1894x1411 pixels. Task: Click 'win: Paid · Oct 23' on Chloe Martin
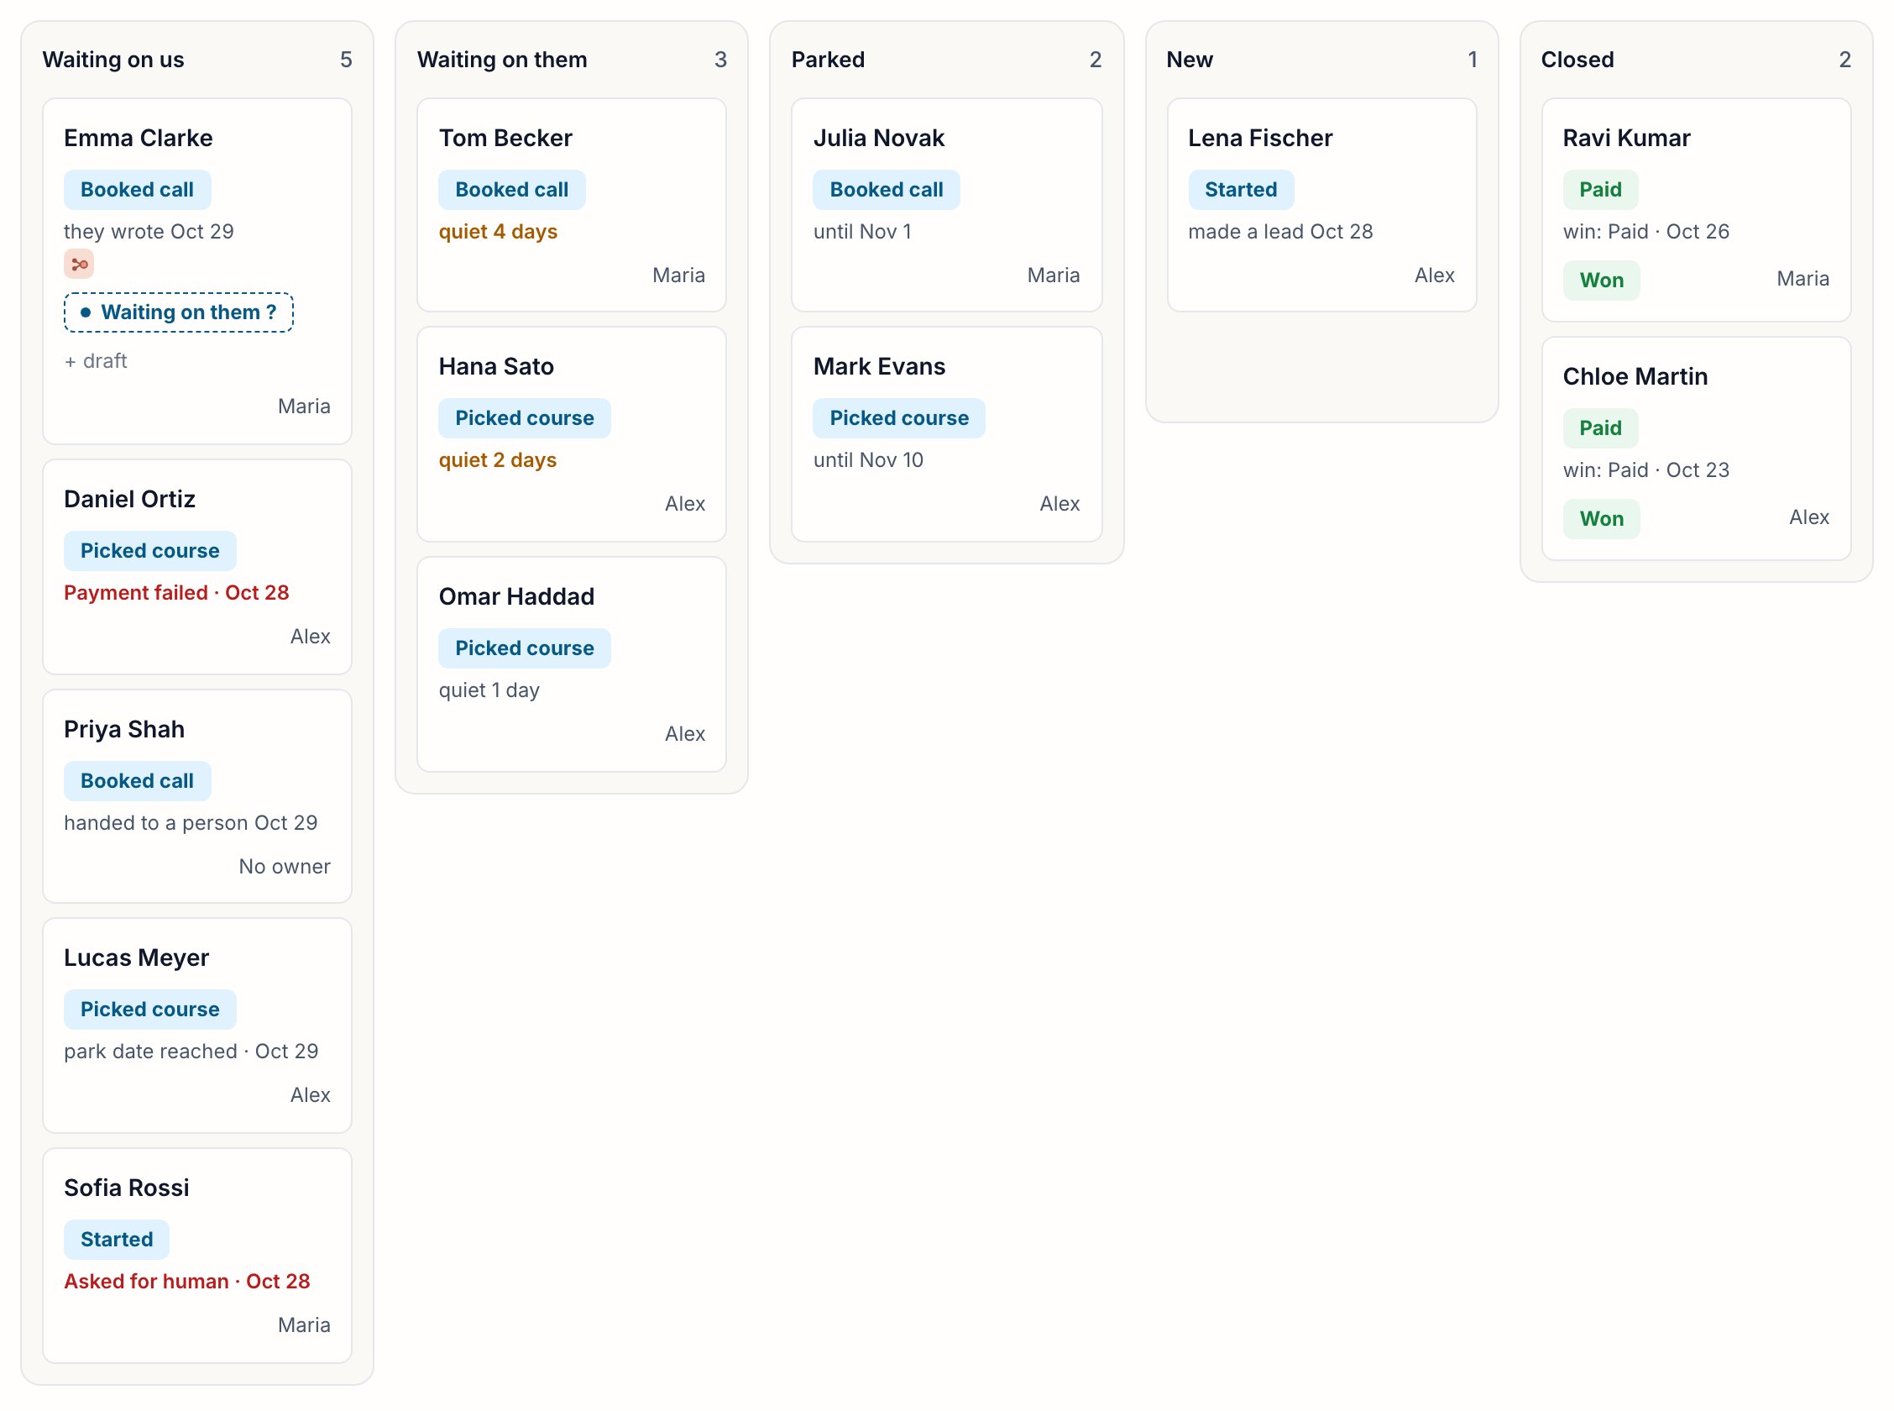point(1646,470)
